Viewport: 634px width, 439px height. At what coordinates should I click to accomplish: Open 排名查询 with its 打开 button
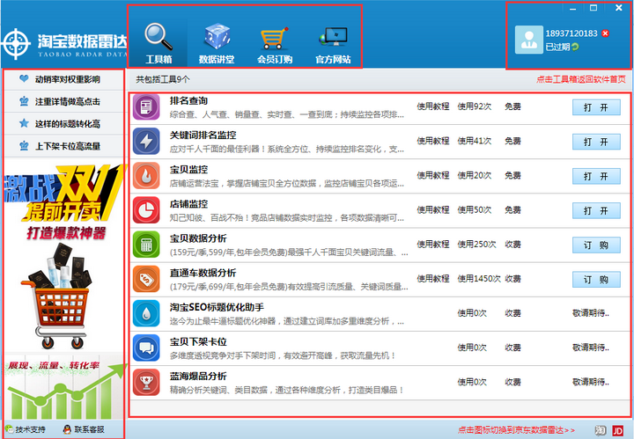tap(596, 107)
